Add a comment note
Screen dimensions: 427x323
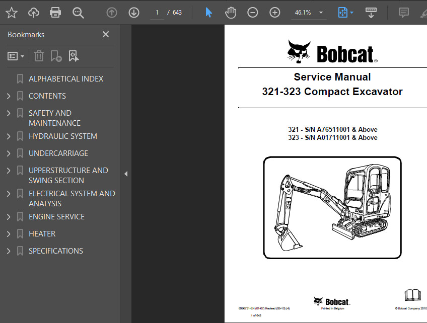click(x=403, y=13)
